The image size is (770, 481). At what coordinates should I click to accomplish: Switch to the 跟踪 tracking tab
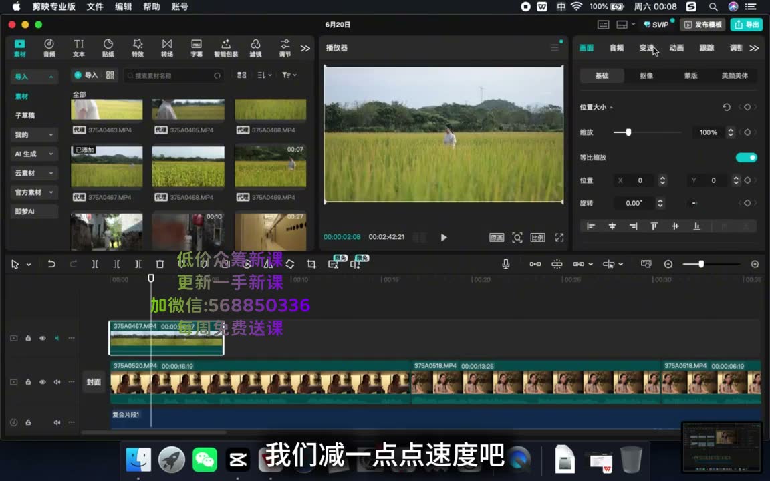tap(707, 47)
